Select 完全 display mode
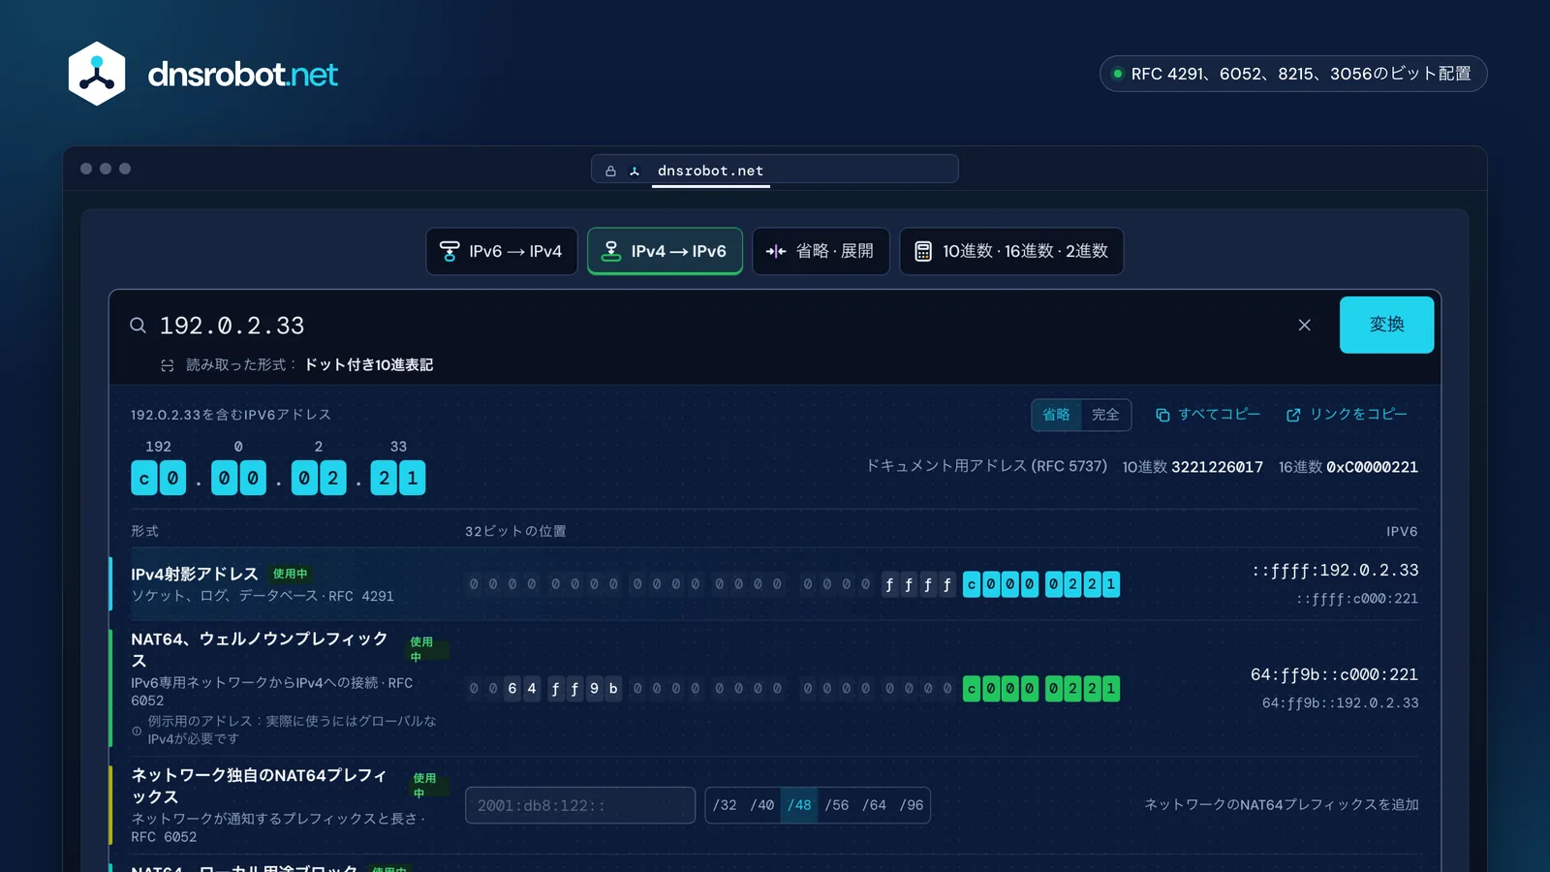 click(1105, 415)
